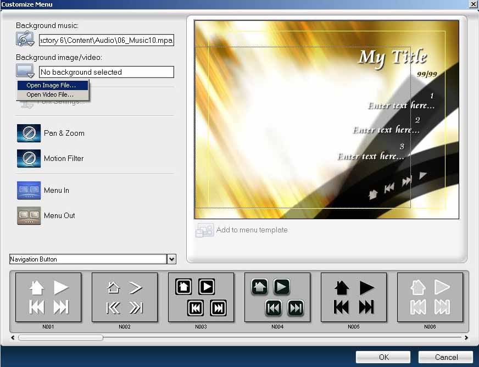The width and height of the screenshot is (479, 367).
Task: Click the thumbnail strip horizontal scrollbar
Action: coord(60,338)
